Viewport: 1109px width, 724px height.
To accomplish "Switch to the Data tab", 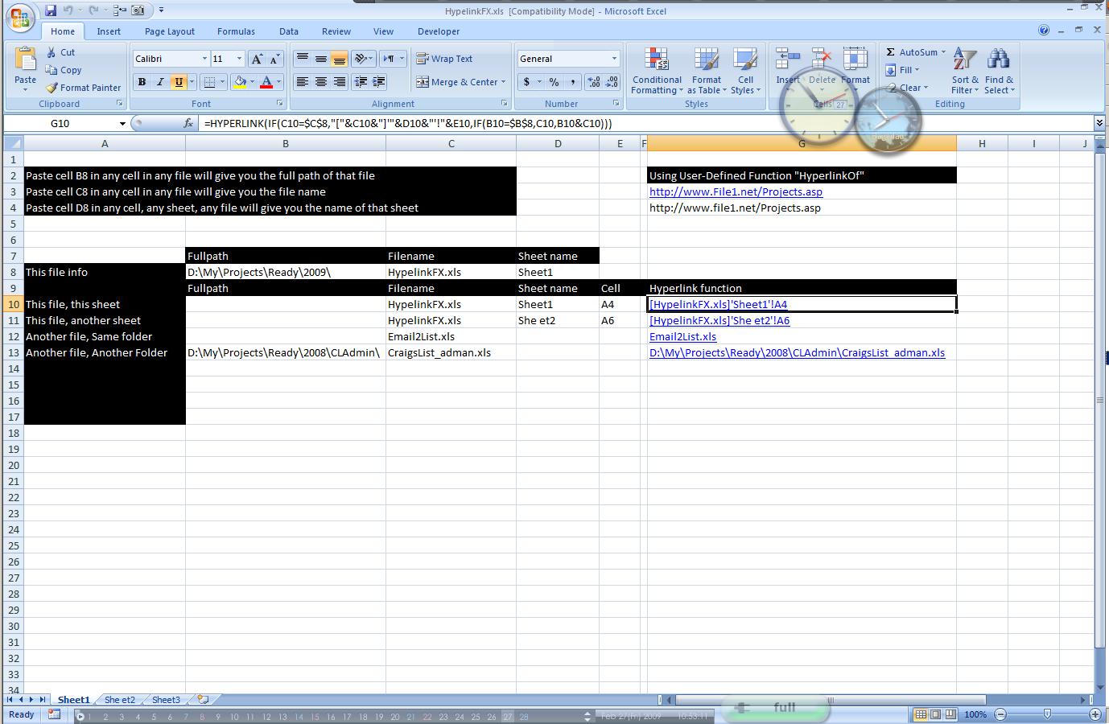I will coord(289,31).
